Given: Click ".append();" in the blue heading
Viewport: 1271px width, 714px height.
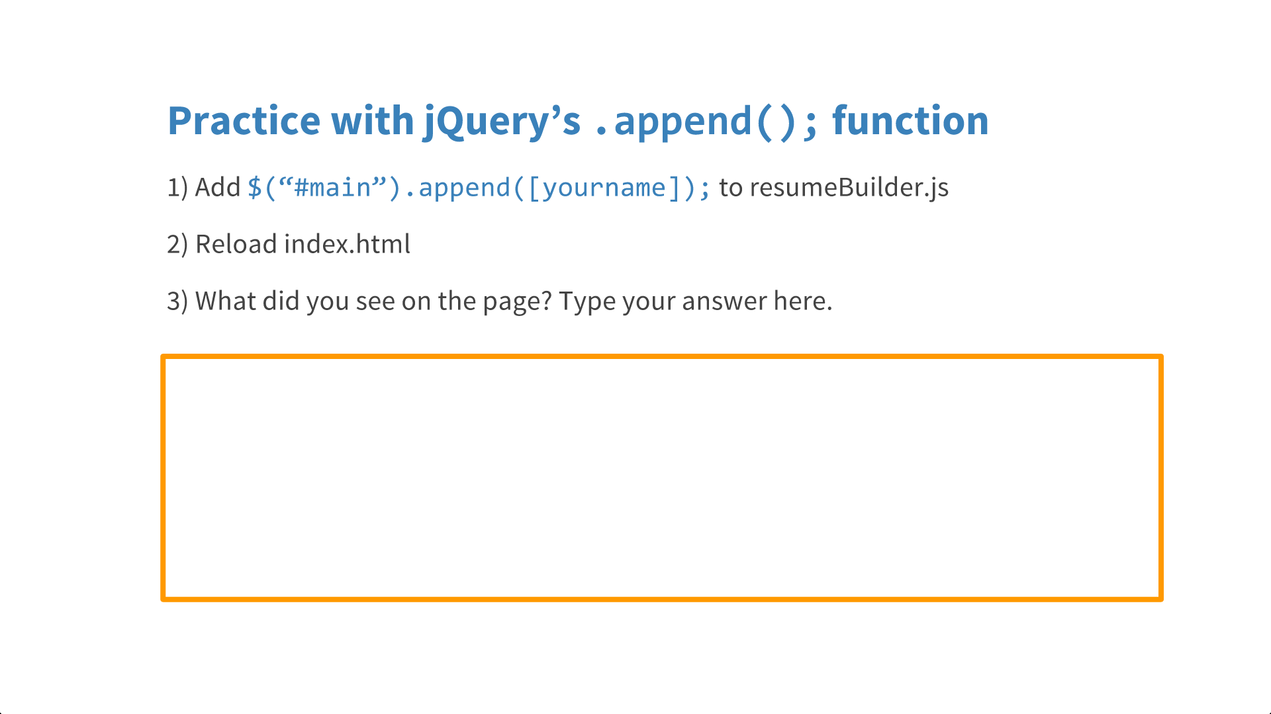Looking at the screenshot, I should pyautogui.click(x=706, y=121).
